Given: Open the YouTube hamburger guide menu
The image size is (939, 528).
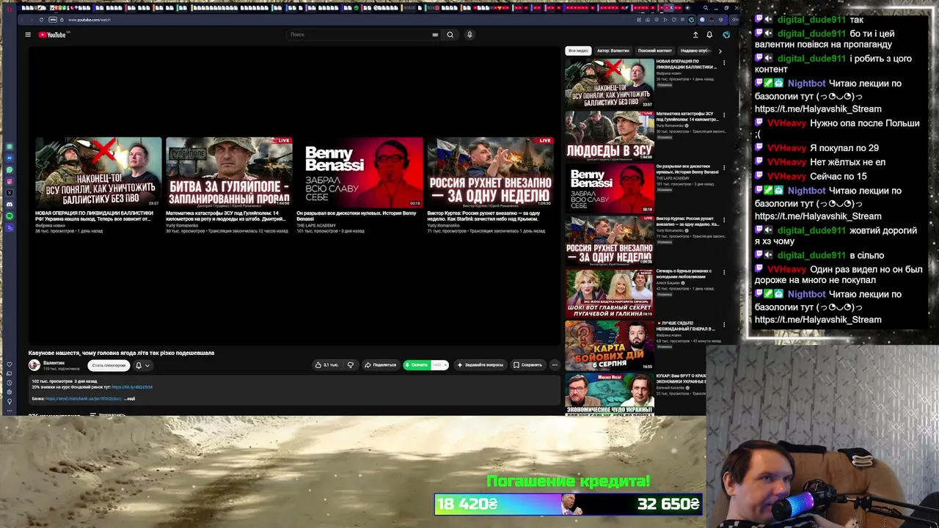Looking at the screenshot, I should pyautogui.click(x=28, y=34).
